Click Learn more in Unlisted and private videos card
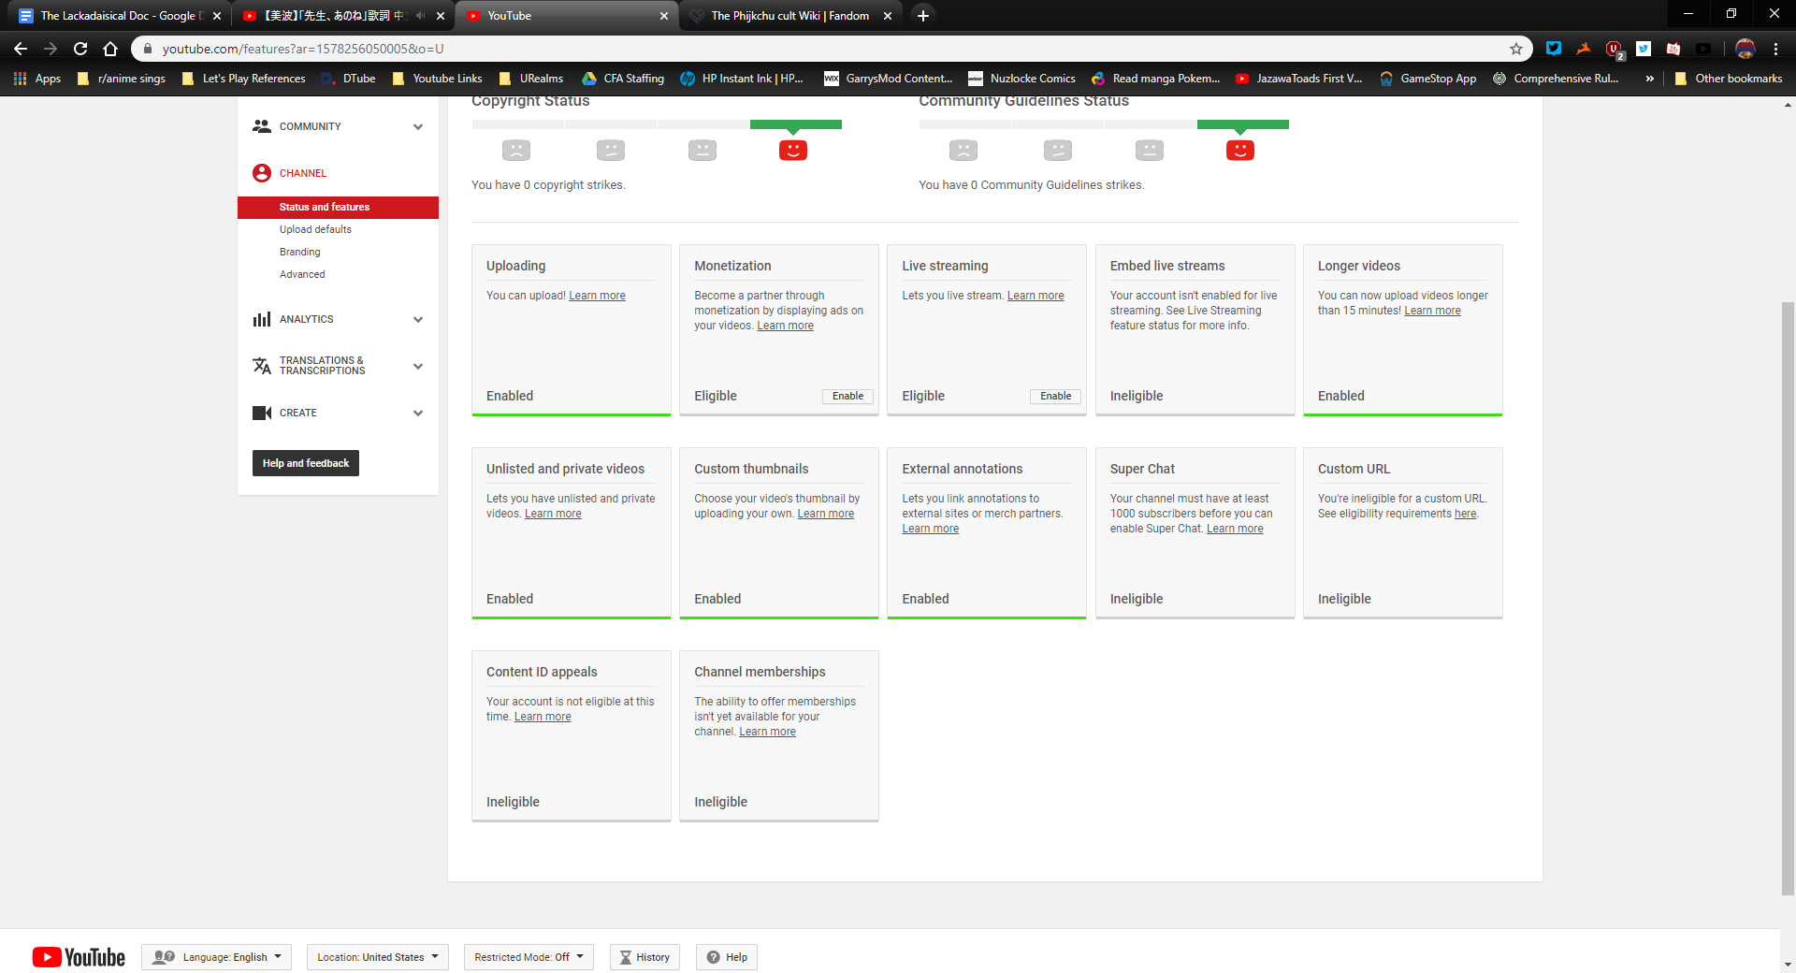 click(x=553, y=514)
